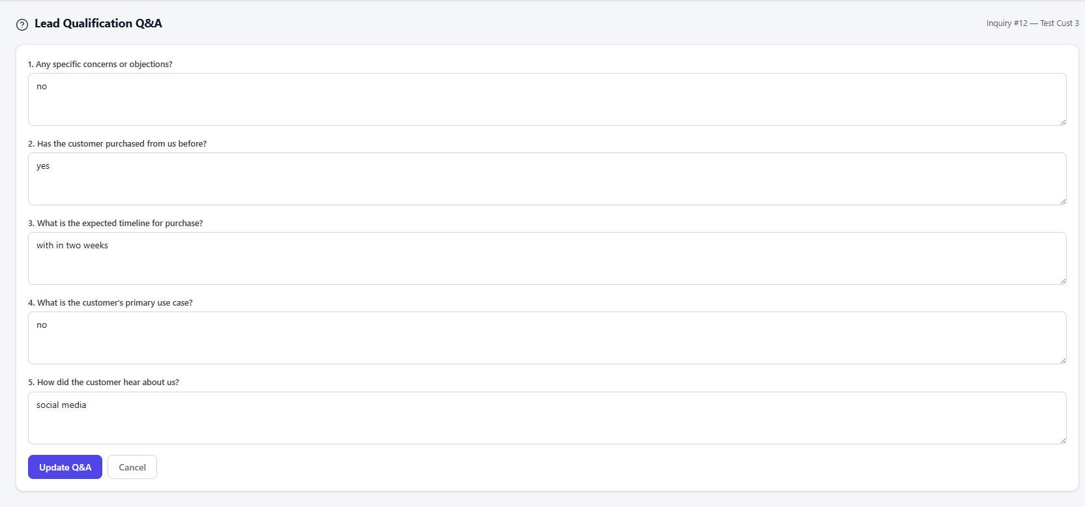1085x507 pixels.
Task: Click the 'How did the customer hear about us?' label
Action: (104, 382)
